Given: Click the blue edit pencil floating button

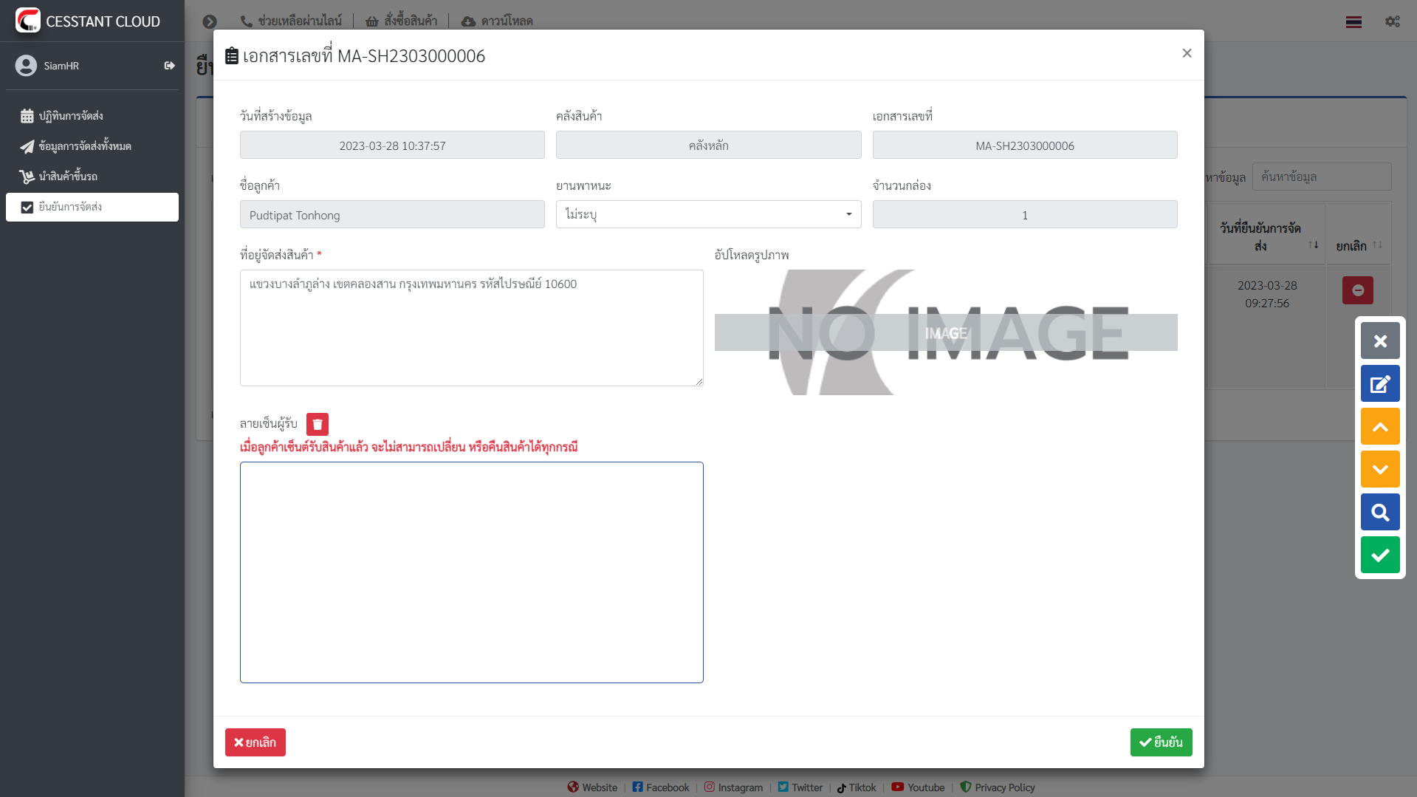Looking at the screenshot, I should coord(1379,384).
